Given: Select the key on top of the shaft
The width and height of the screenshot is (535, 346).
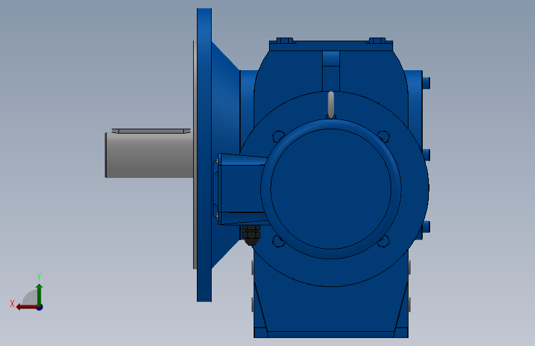Looking at the screenshot, I should coord(151,131).
